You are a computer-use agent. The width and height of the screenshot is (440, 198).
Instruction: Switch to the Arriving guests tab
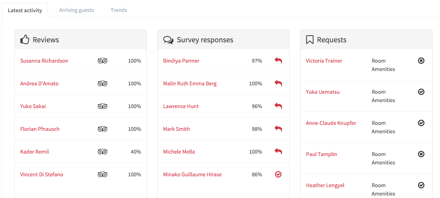pyautogui.click(x=76, y=10)
